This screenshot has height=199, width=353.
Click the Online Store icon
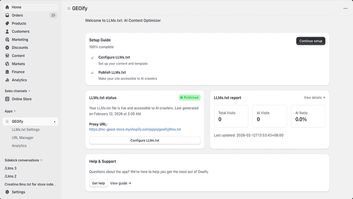pos(7,99)
